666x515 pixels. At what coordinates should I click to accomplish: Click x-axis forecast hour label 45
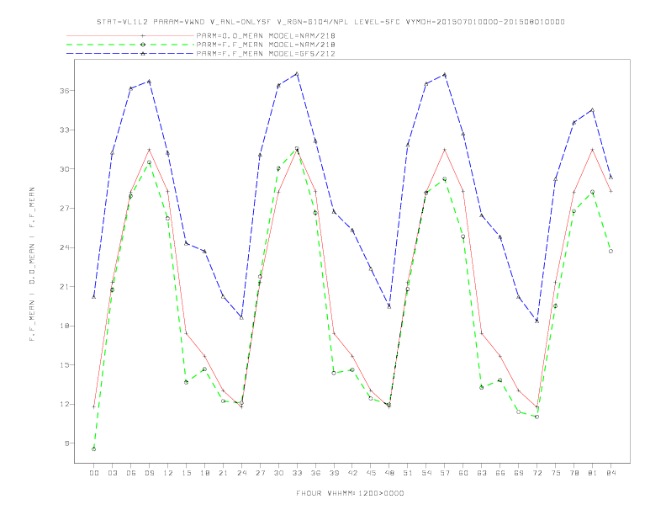tap(371, 473)
